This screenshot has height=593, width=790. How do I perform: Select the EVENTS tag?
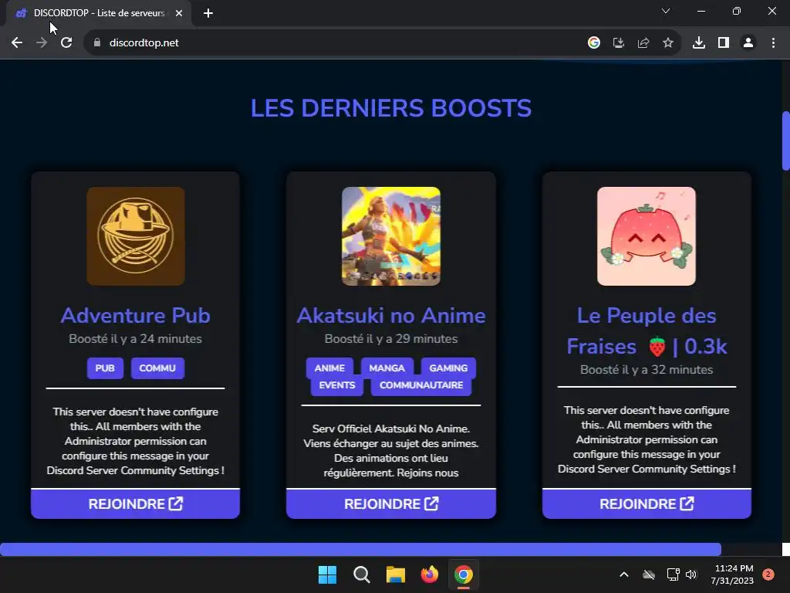click(337, 385)
